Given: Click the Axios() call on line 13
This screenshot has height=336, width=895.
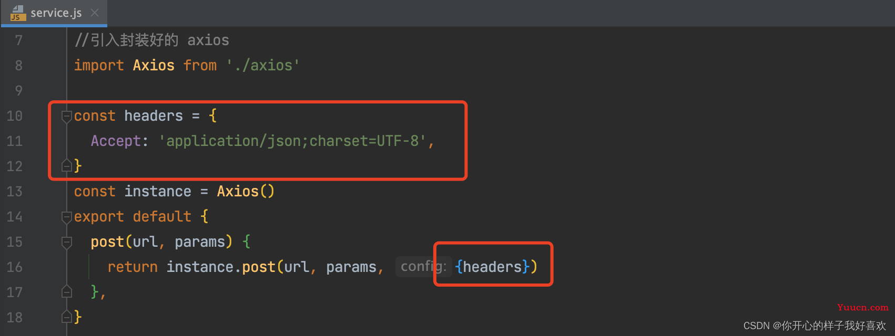Looking at the screenshot, I should [246, 192].
